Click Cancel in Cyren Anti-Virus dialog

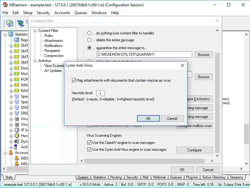(x=172, y=118)
